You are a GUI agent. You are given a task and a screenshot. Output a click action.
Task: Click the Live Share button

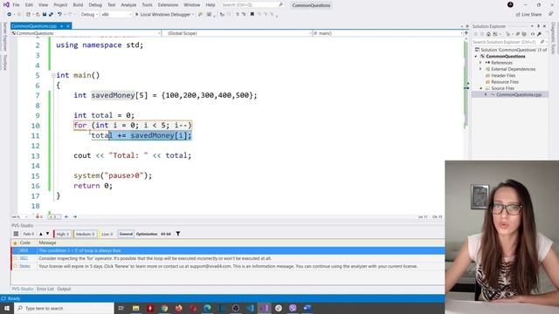click(x=528, y=15)
